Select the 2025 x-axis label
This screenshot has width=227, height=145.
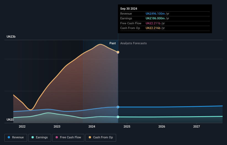(127, 126)
